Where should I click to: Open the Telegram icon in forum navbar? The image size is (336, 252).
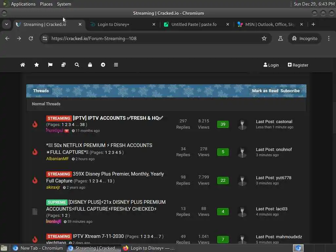click(x=103, y=65)
